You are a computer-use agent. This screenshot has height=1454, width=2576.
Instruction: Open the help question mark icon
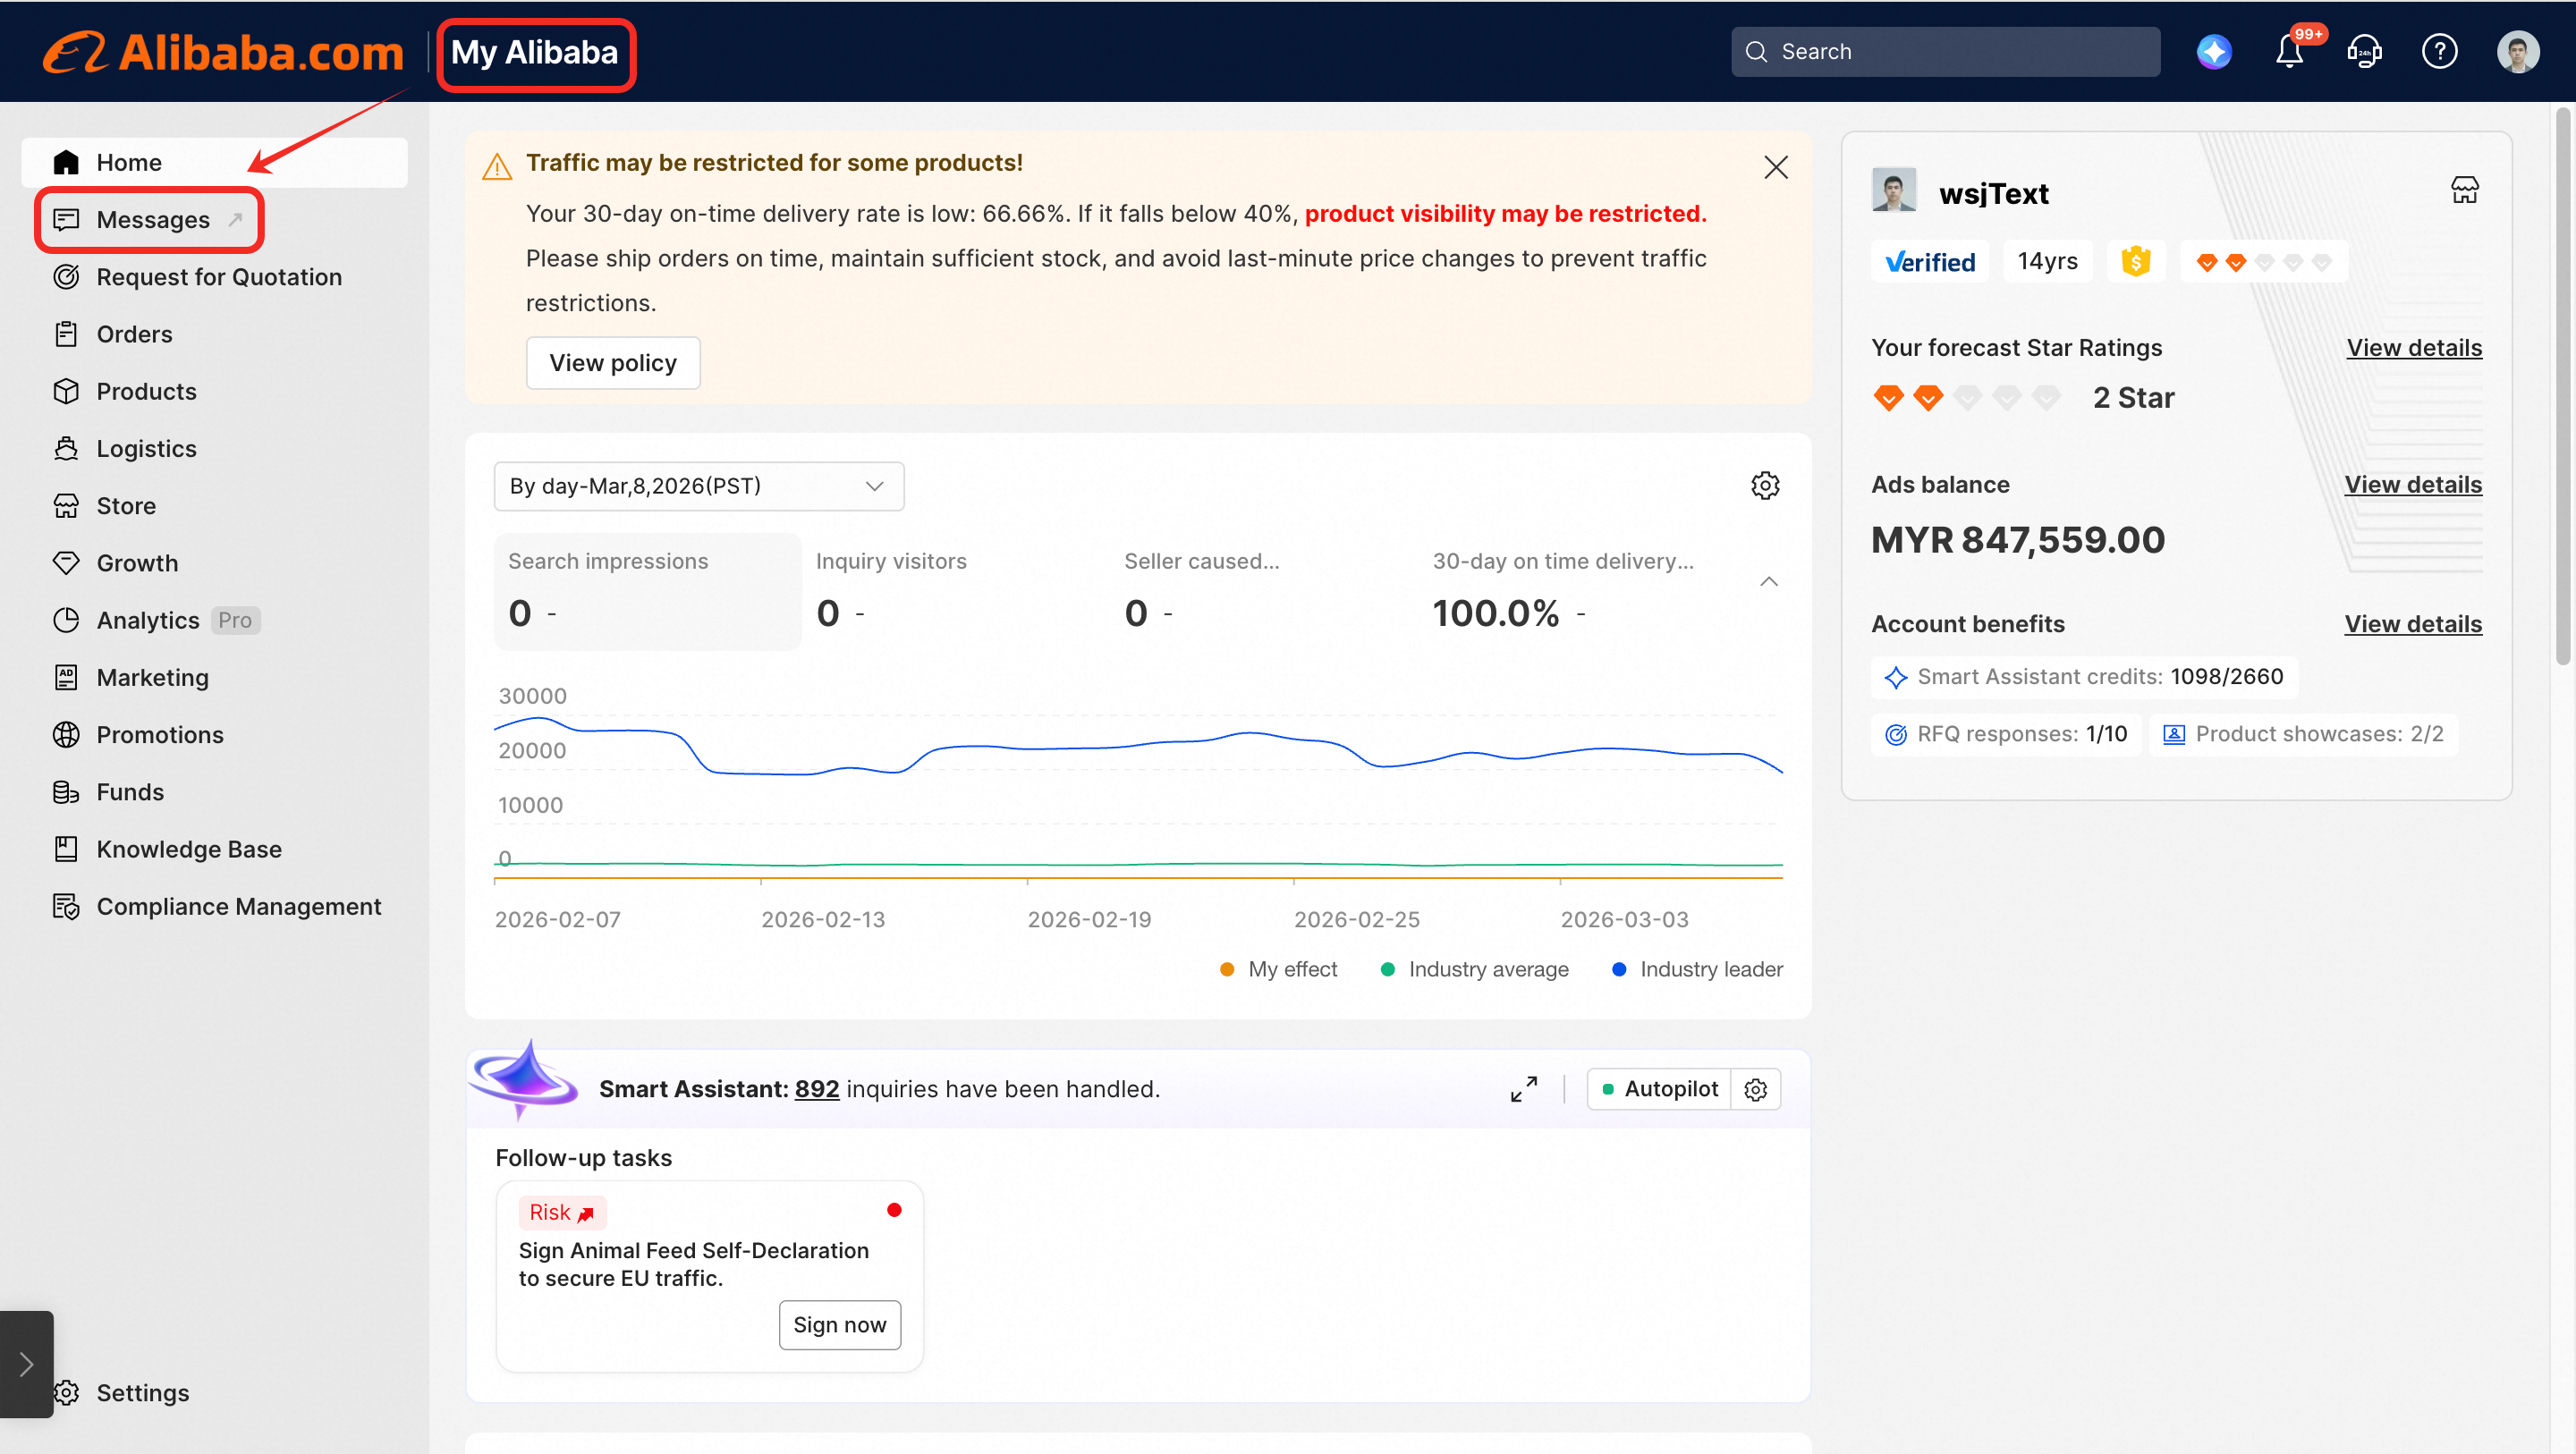[2439, 51]
